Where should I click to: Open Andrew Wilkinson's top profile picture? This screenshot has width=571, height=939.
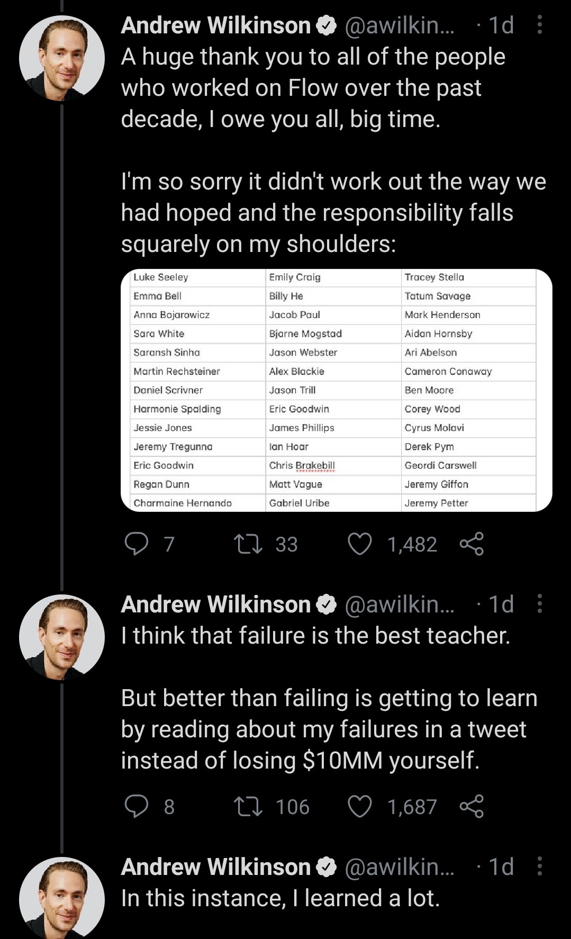(62, 58)
